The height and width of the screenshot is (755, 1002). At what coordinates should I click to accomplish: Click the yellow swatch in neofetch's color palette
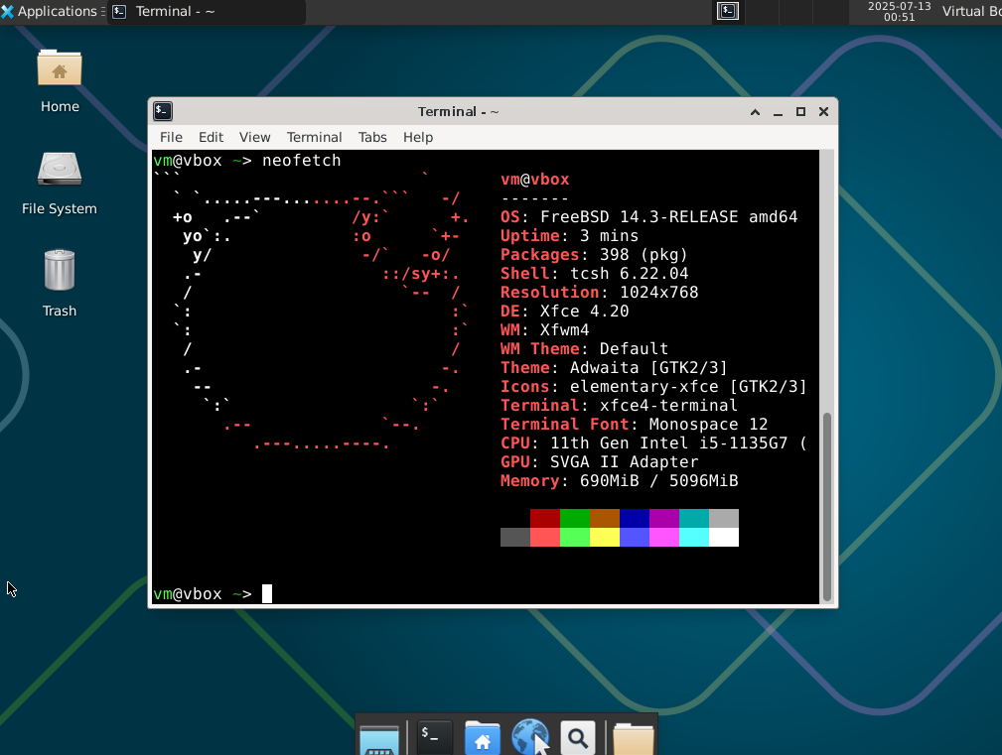tap(605, 538)
